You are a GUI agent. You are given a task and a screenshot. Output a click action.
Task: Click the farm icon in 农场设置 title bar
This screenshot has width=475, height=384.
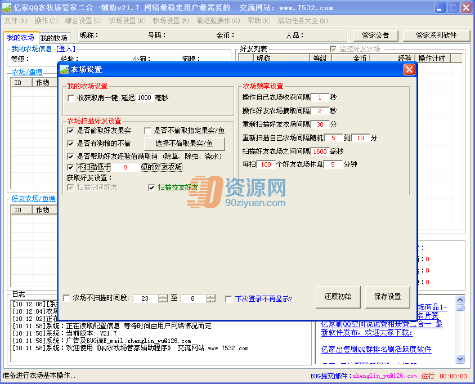pyautogui.click(x=64, y=69)
